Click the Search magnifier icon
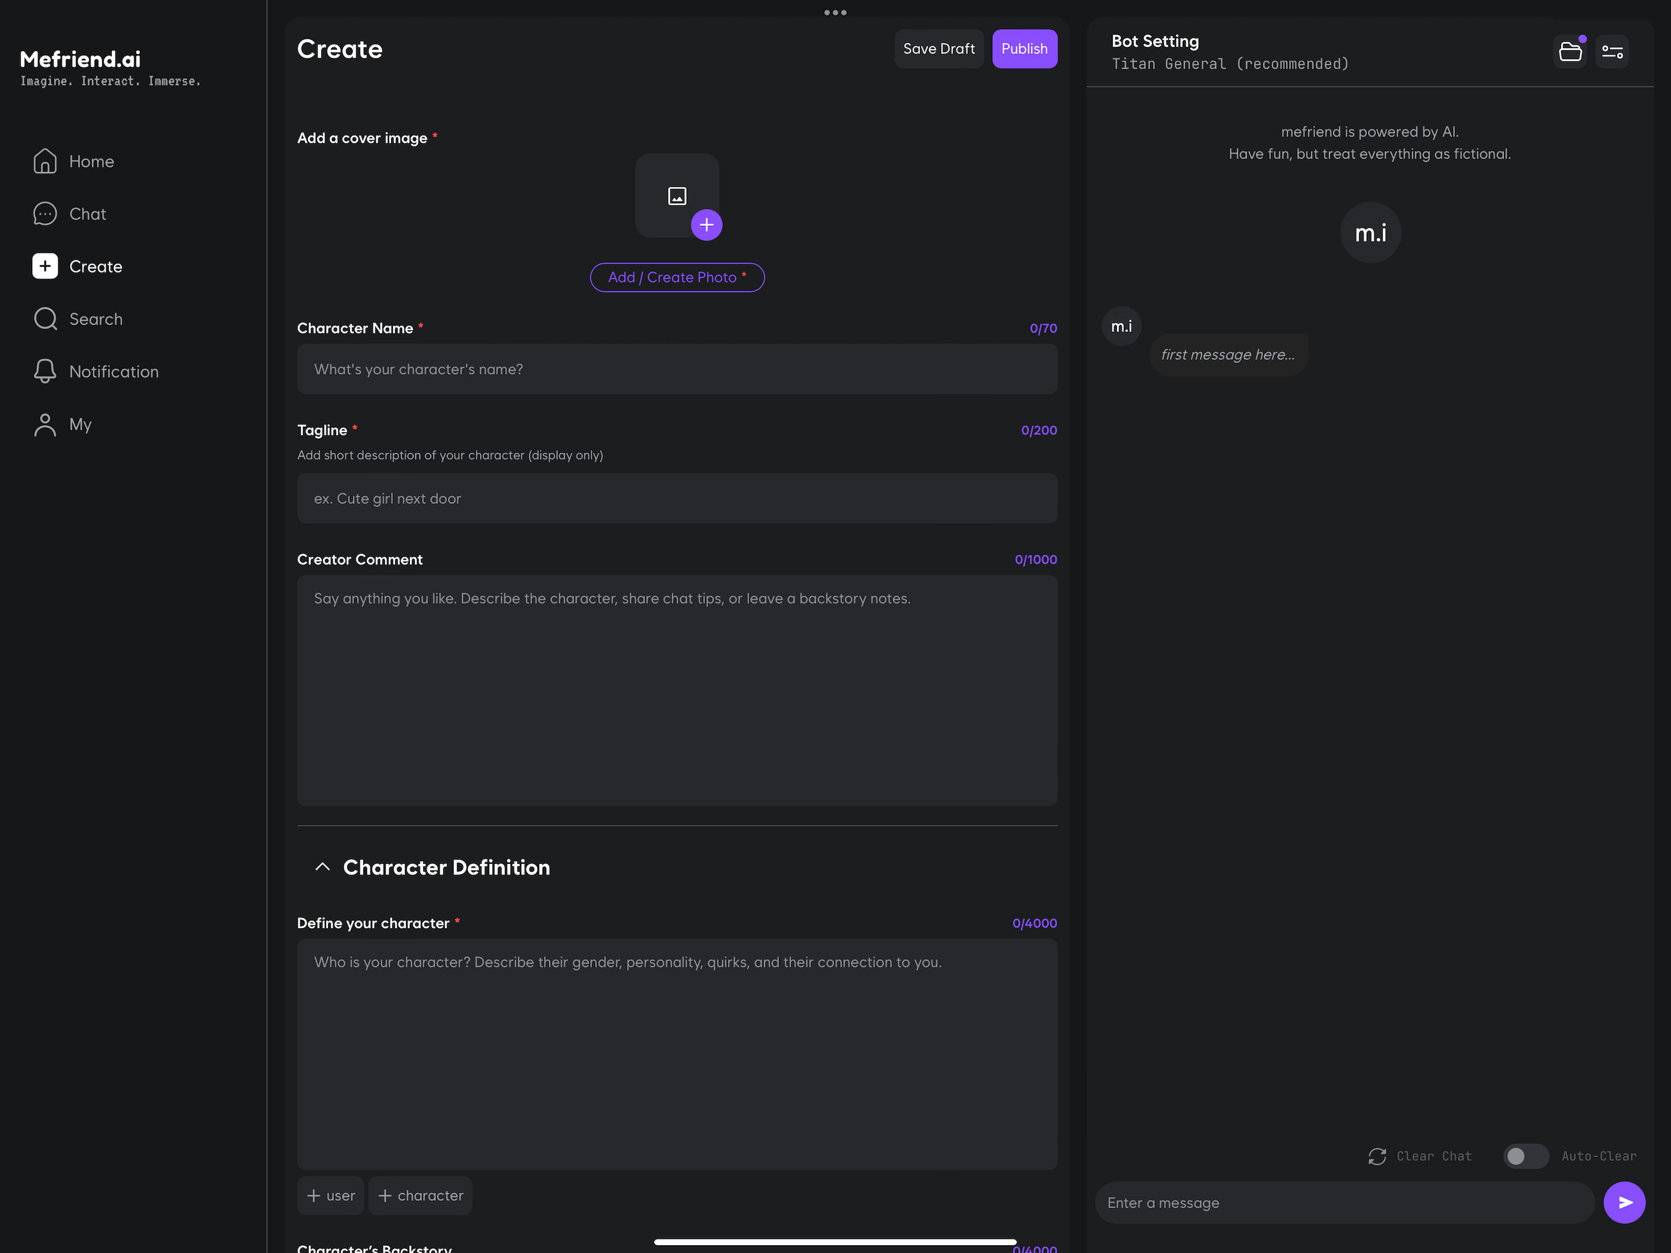Viewport: 1671px width, 1253px height. coord(46,319)
